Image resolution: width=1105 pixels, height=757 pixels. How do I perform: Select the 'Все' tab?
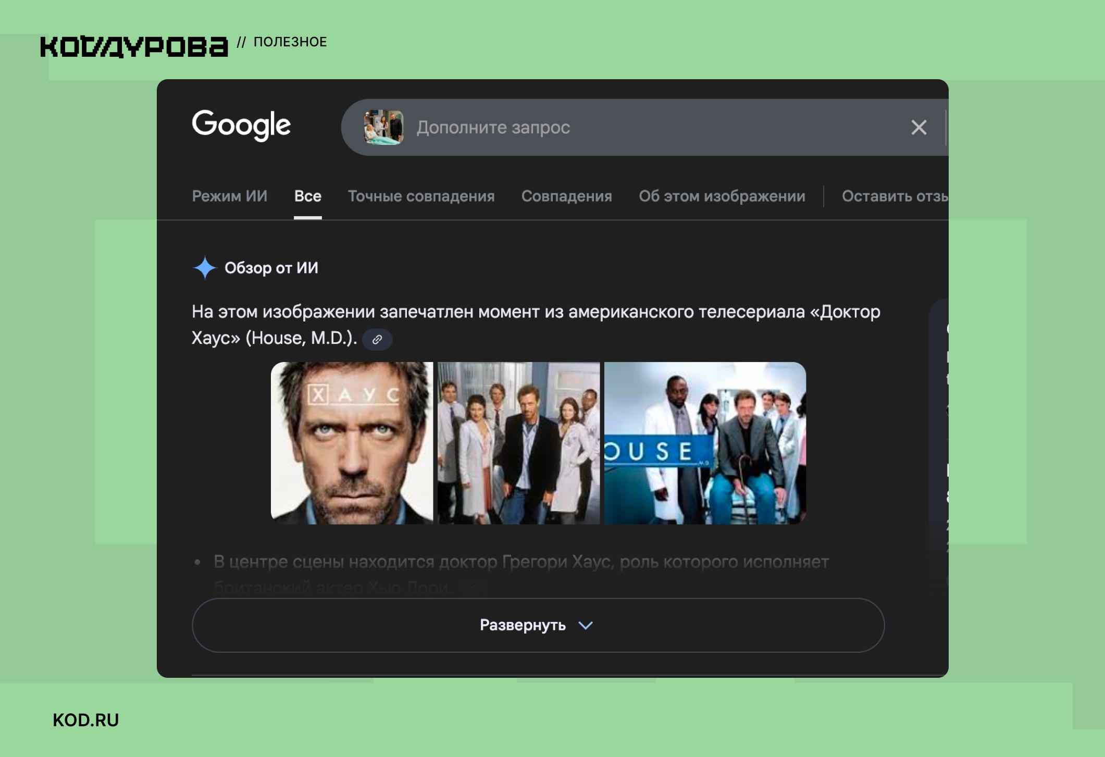[307, 196]
